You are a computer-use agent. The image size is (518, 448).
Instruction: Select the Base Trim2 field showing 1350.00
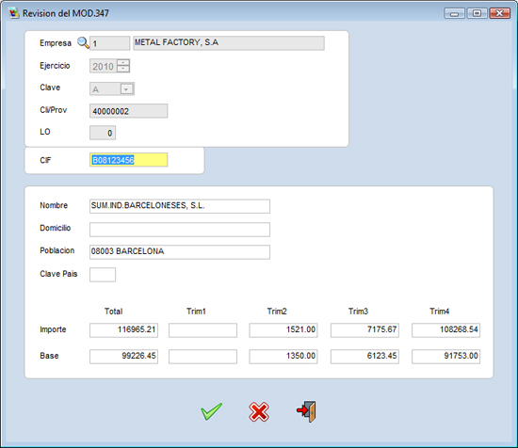pyautogui.click(x=283, y=357)
